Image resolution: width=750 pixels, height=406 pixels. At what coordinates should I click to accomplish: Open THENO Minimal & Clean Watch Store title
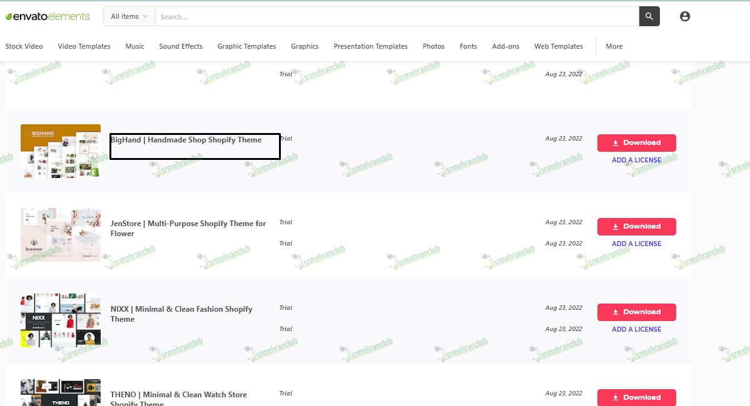tap(178, 399)
